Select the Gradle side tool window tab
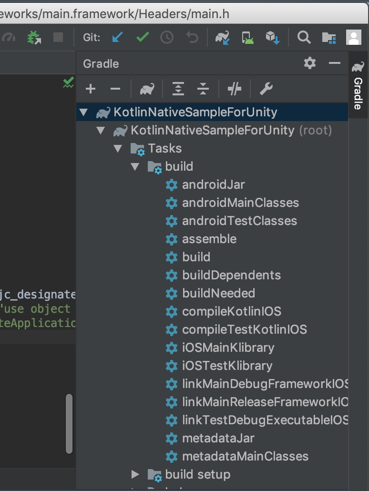The height and width of the screenshot is (491, 369). (358, 85)
